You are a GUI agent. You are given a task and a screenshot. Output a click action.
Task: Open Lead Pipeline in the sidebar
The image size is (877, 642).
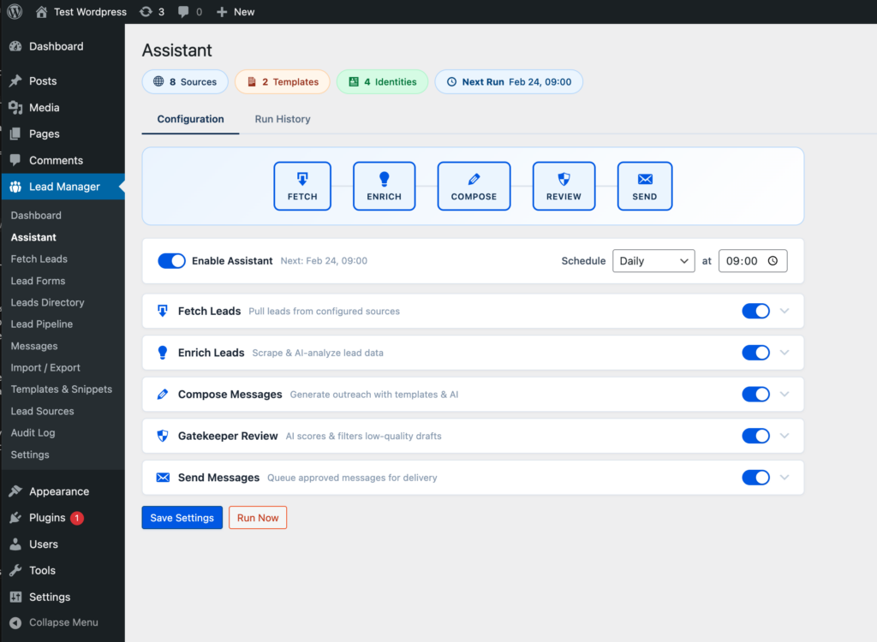41,324
